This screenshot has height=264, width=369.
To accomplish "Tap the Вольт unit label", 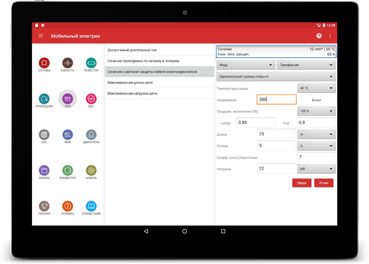I will click(x=316, y=100).
